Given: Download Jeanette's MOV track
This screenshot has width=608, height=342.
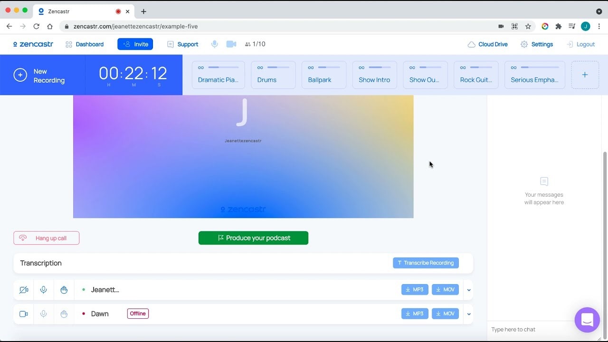Looking at the screenshot, I should tap(445, 290).
